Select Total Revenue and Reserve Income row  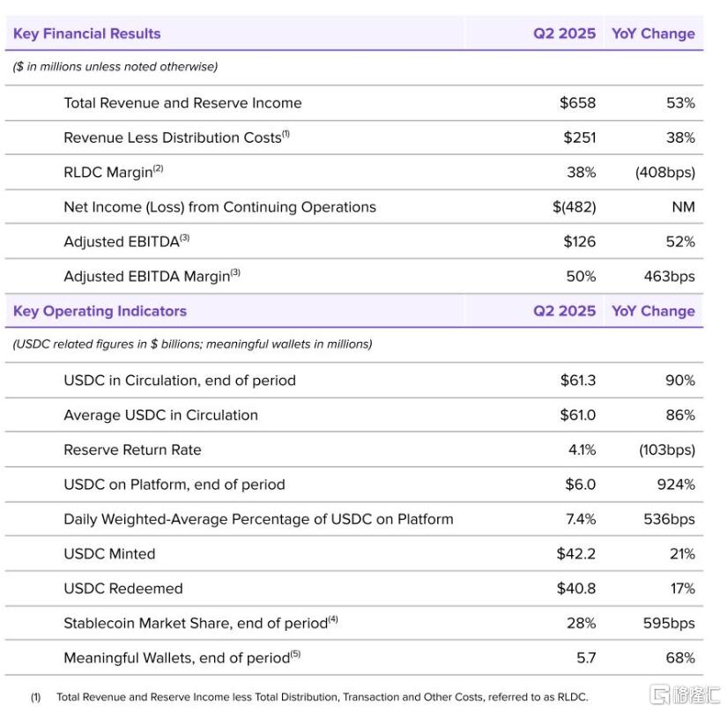[354, 103]
